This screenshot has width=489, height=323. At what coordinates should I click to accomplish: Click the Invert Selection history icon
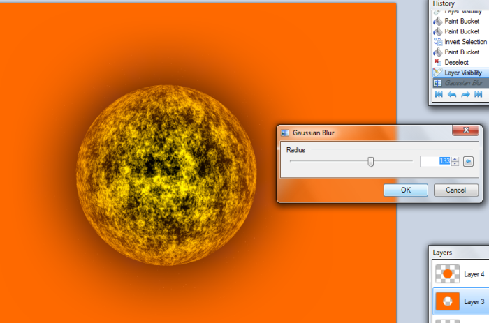(x=438, y=42)
